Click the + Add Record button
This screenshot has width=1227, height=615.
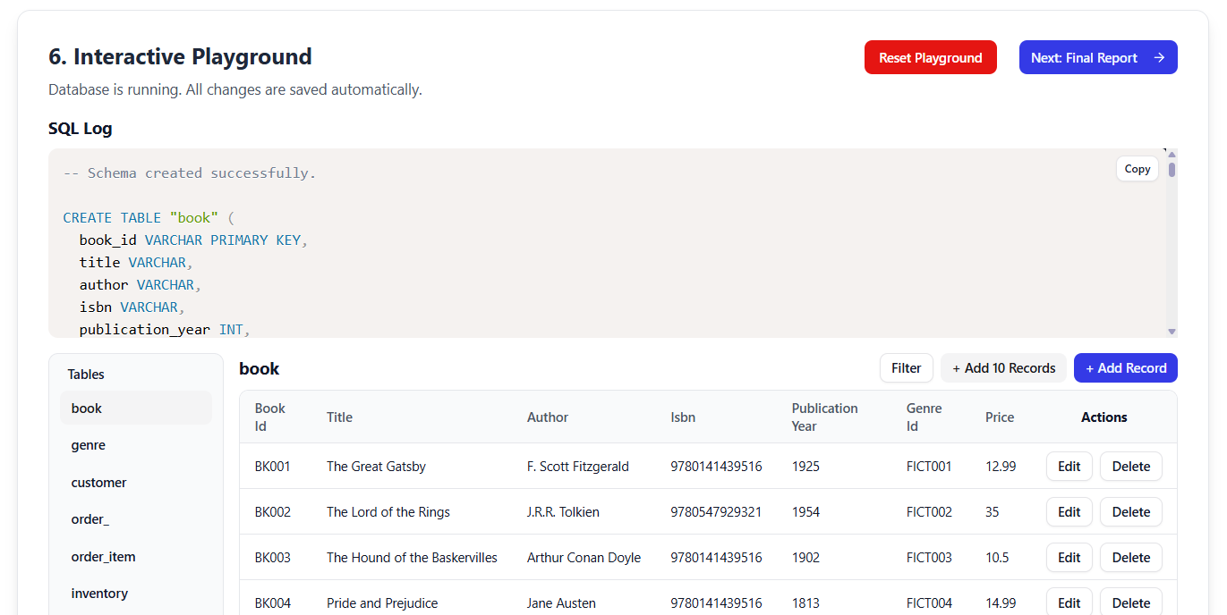click(1125, 368)
